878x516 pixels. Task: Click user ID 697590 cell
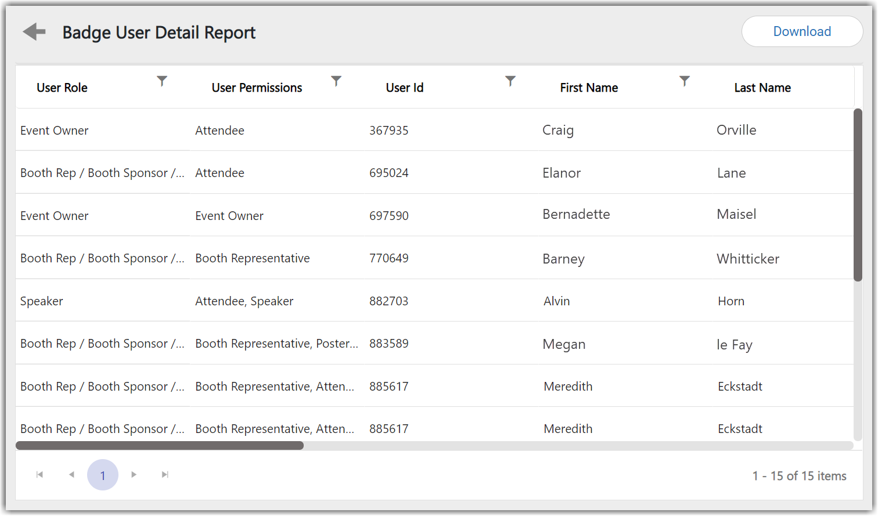389,216
